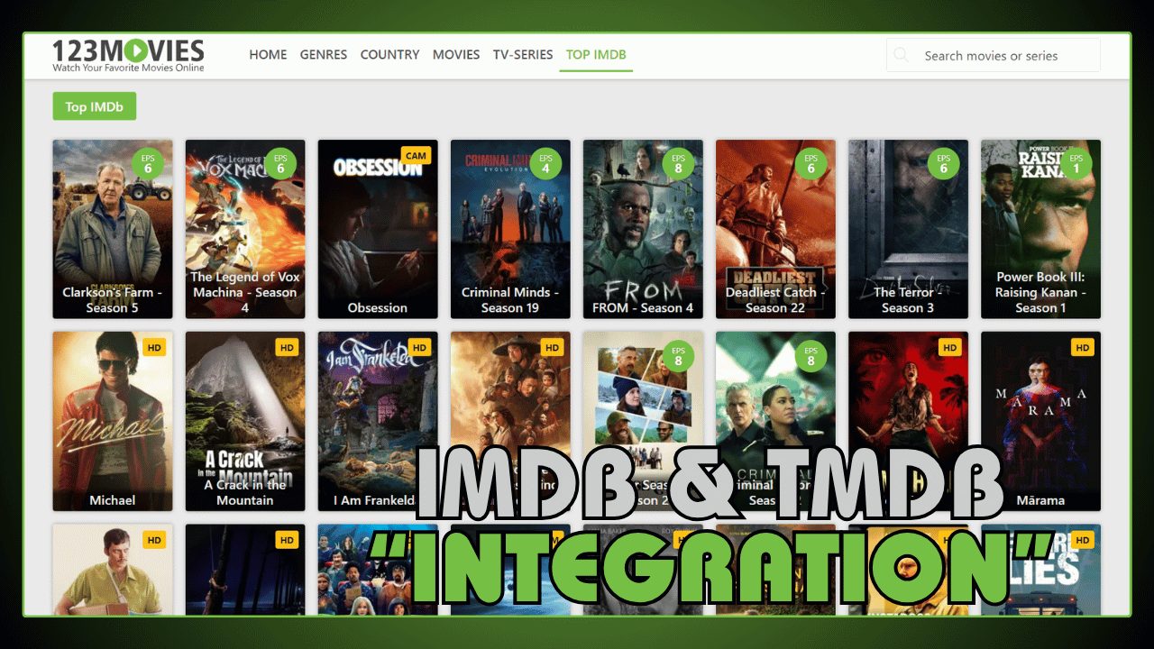Click EPS 6 badge on The Terror

[x=943, y=163]
